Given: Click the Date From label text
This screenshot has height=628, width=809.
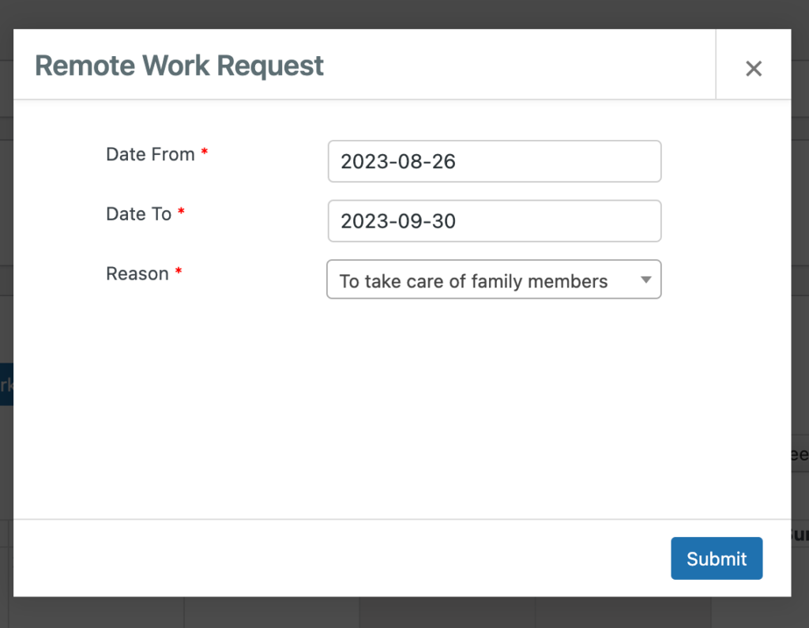Looking at the screenshot, I should coord(151,155).
